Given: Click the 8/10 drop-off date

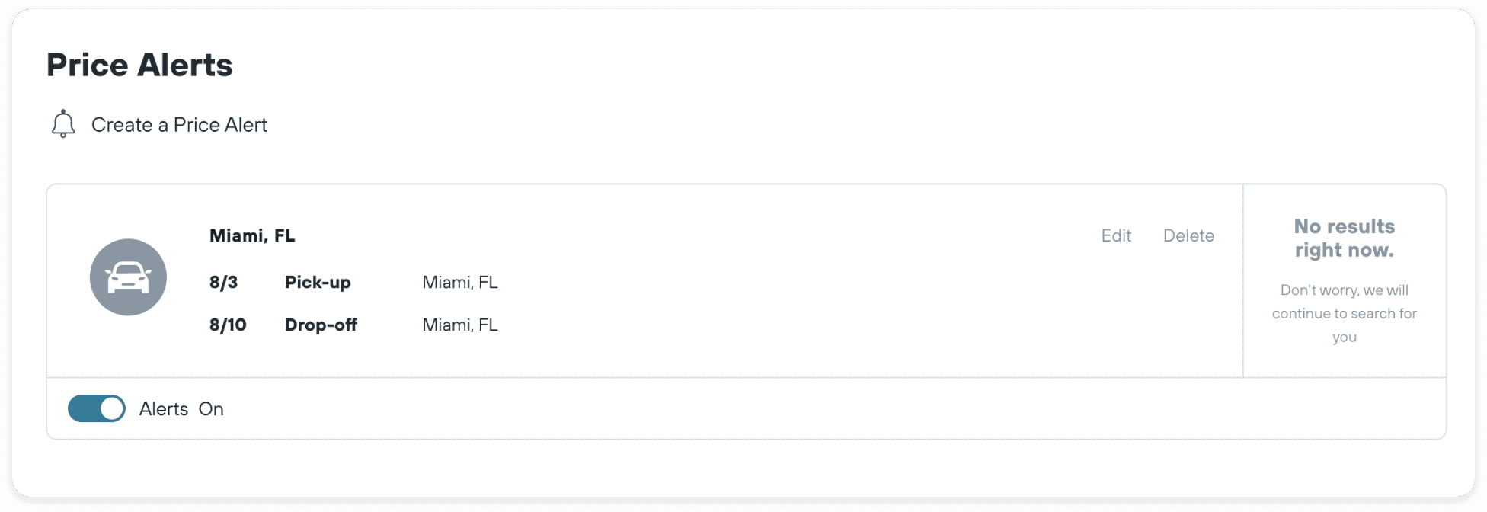Looking at the screenshot, I should (x=228, y=325).
